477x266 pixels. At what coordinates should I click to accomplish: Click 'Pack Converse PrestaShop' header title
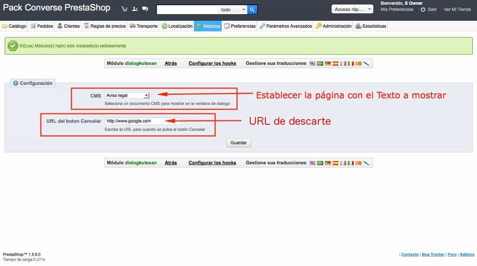tap(56, 8)
